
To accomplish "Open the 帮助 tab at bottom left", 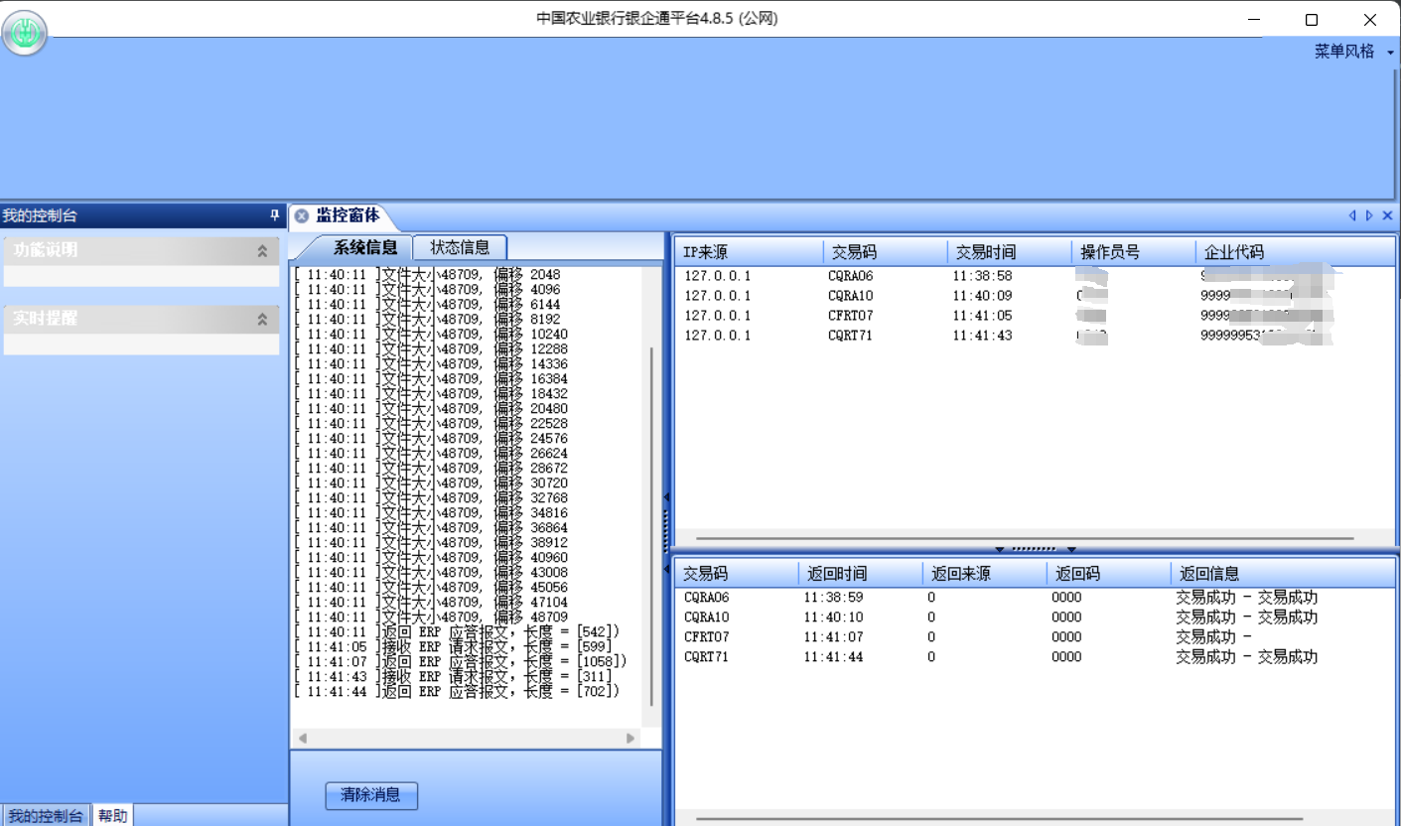I will click(x=111, y=814).
